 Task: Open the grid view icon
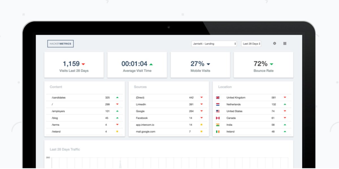click(285, 43)
